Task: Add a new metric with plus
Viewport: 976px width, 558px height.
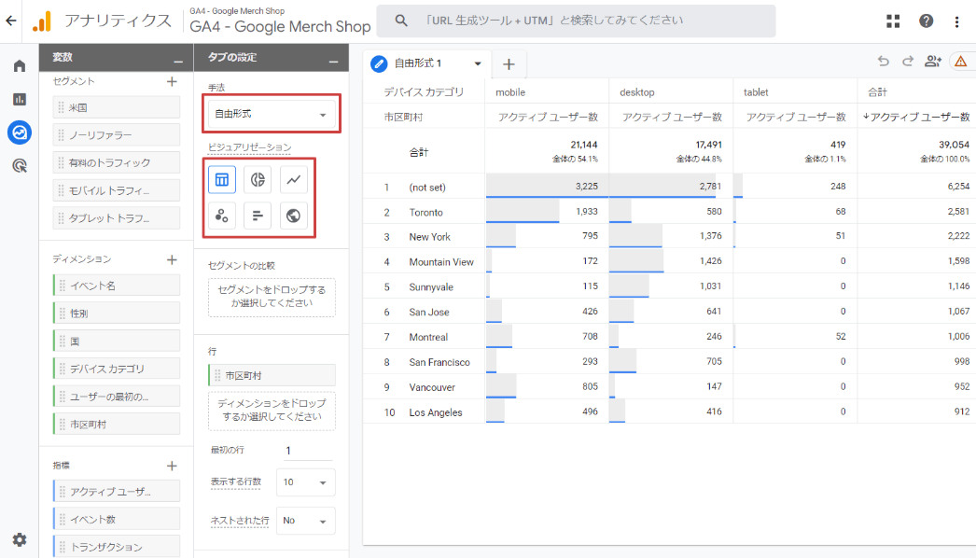Action: pos(172,466)
